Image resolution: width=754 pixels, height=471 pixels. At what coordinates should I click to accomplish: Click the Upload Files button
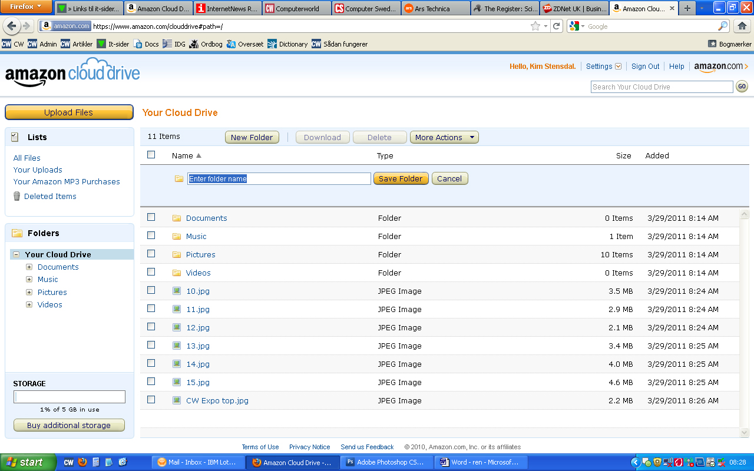pyautogui.click(x=69, y=112)
